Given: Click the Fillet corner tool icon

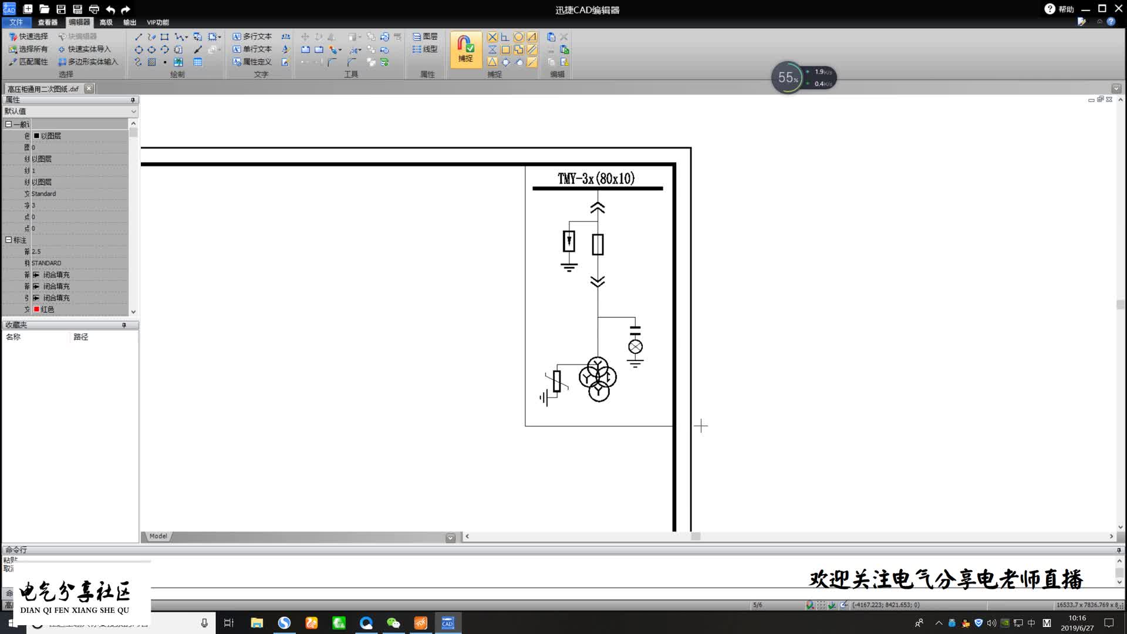Looking at the screenshot, I should (x=332, y=62).
